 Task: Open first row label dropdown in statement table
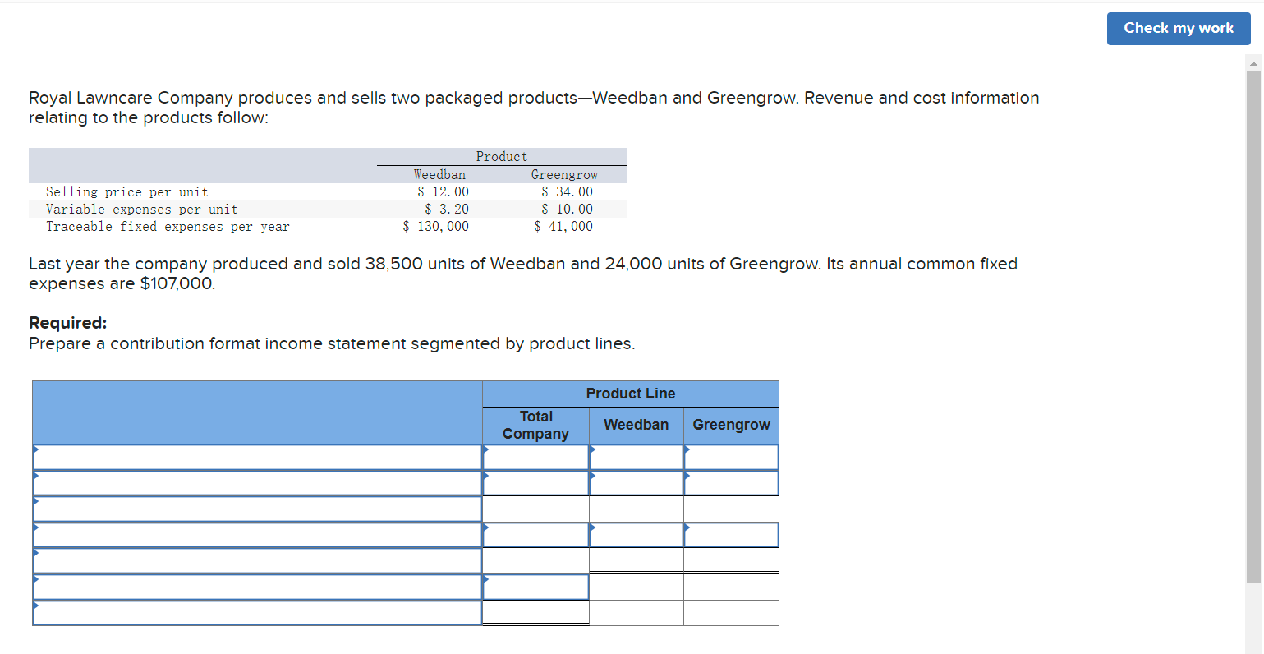[x=257, y=458]
